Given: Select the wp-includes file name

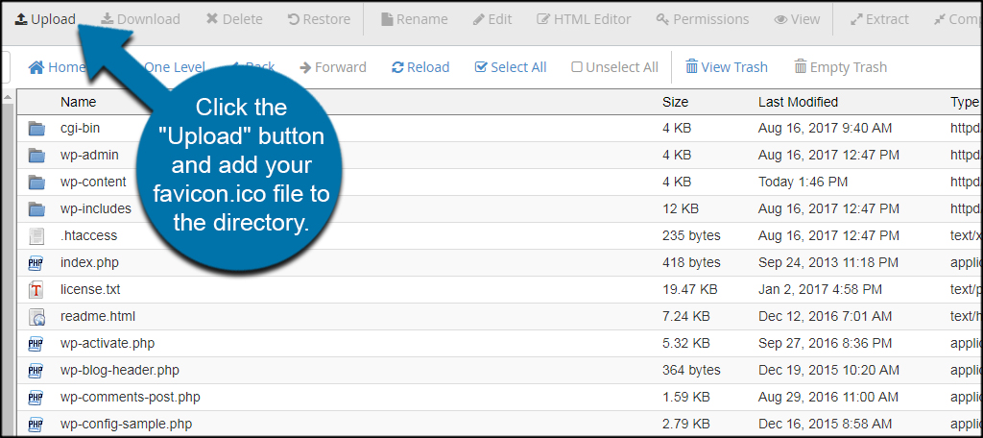Looking at the screenshot, I should pos(96,209).
